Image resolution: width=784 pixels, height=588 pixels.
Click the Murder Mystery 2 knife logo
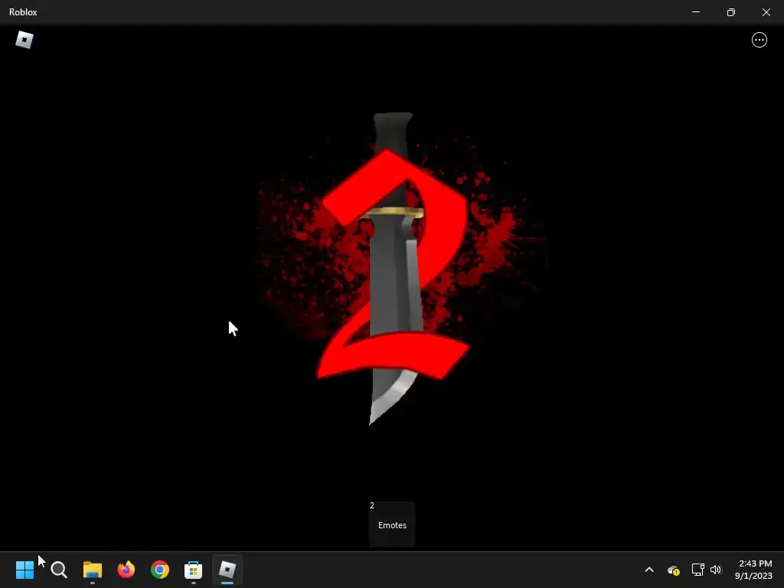click(393, 269)
